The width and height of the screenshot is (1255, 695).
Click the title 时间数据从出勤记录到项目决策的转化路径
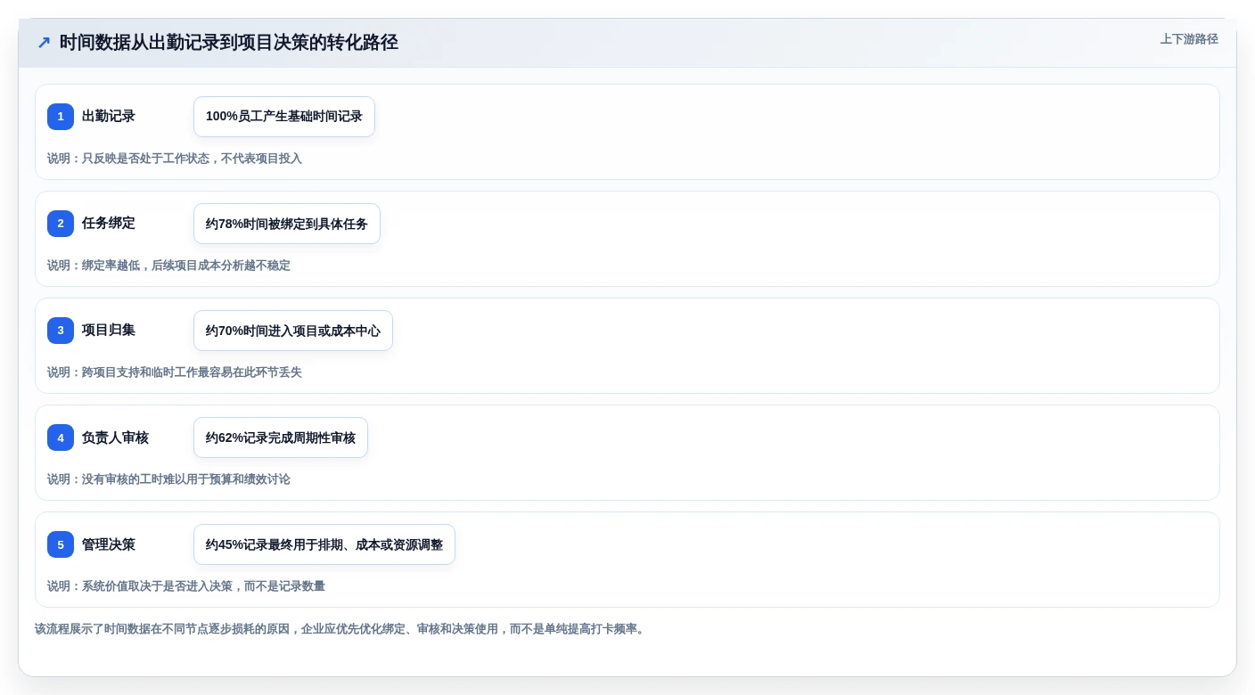pyautogui.click(x=229, y=43)
